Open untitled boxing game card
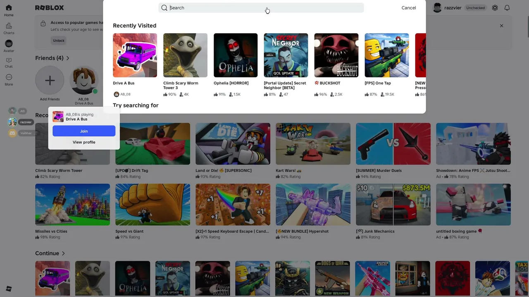Viewport: 529px width, 297px height. (473, 205)
